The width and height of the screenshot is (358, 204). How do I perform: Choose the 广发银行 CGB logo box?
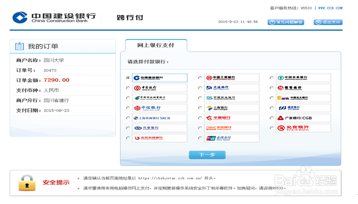(303, 118)
